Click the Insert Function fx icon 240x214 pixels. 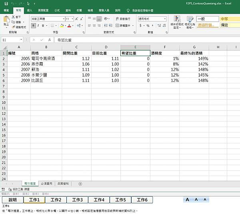50,40
